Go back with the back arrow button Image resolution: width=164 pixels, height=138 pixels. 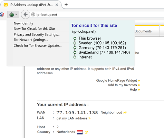click(x=26, y=14)
